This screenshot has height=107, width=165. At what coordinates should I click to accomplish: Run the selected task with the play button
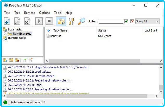tap(39, 21)
